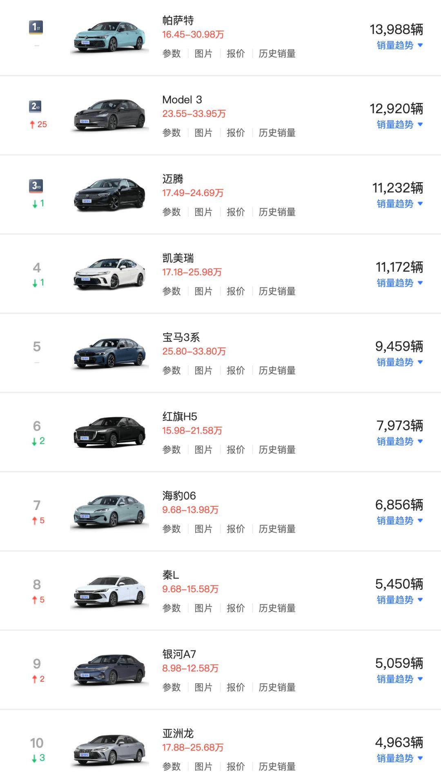Click the 宝马3系 title
The height and width of the screenshot is (783, 441).
click(x=181, y=338)
